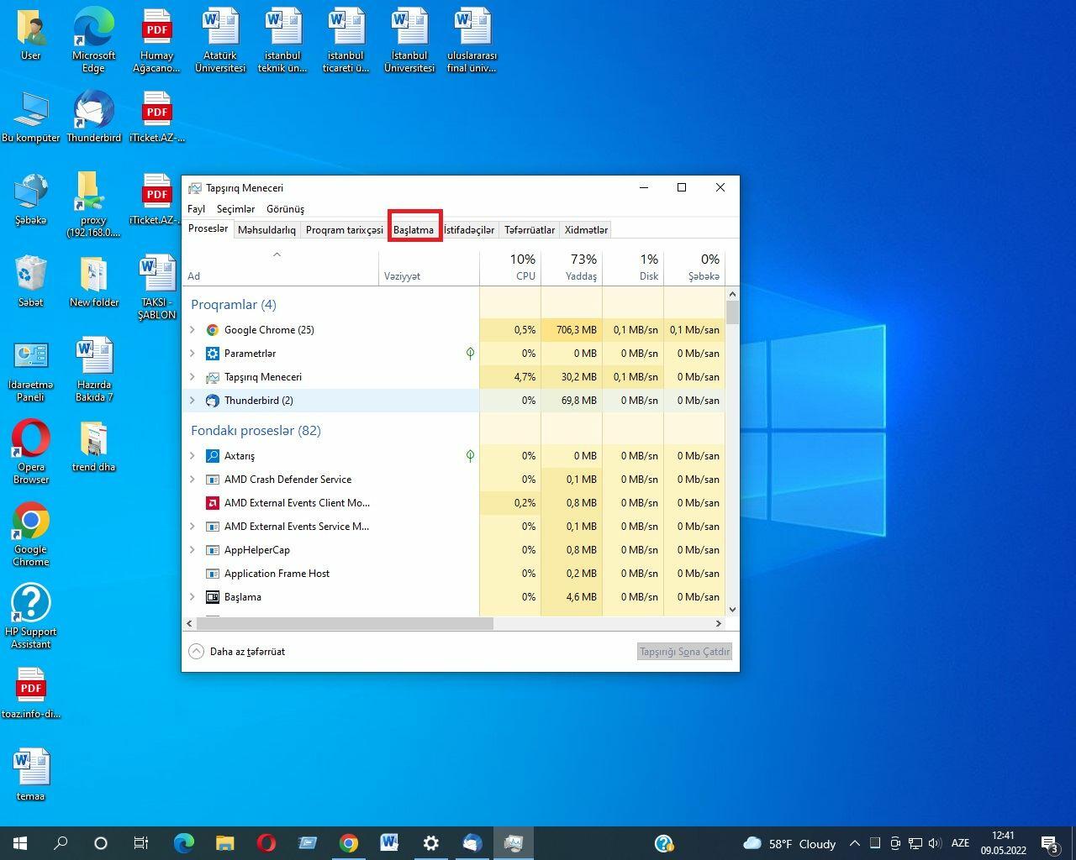Expand the AMD Crash Defender Service row
Viewport: 1076px width, 860px height.
pyautogui.click(x=193, y=480)
